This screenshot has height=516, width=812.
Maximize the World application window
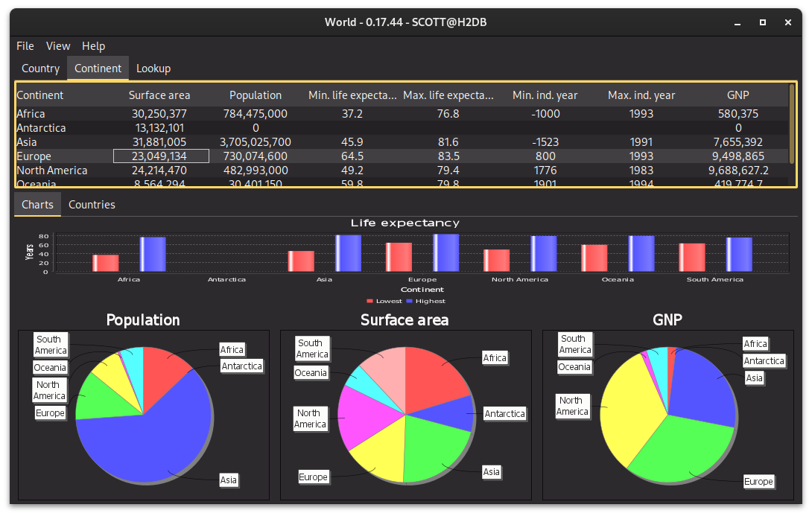click(762, 22)
